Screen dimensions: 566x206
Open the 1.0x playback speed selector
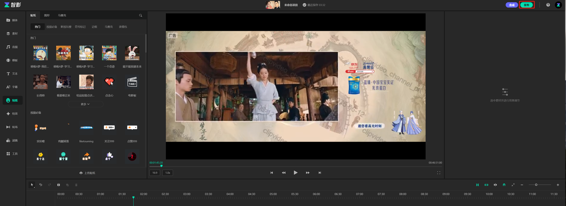click(168, 173)
